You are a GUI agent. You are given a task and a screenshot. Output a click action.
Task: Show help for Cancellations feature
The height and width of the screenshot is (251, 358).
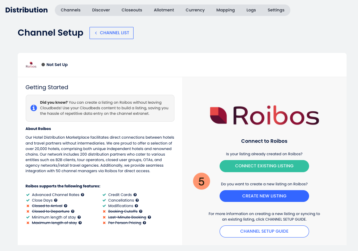coord(137,200)
